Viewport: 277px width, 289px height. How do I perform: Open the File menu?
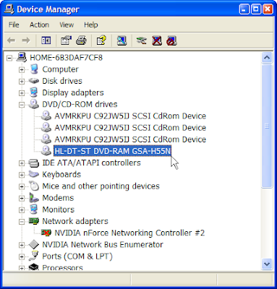pos(14,25)
